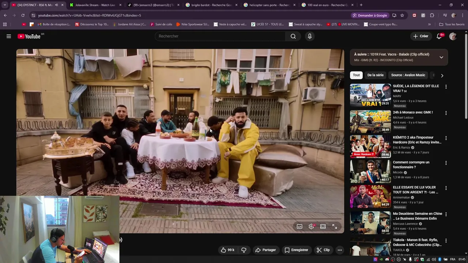Screen dimensions: 468x263
Task: Open Comment corrompre un fonctionnaire title link
Action: (411, 165)
